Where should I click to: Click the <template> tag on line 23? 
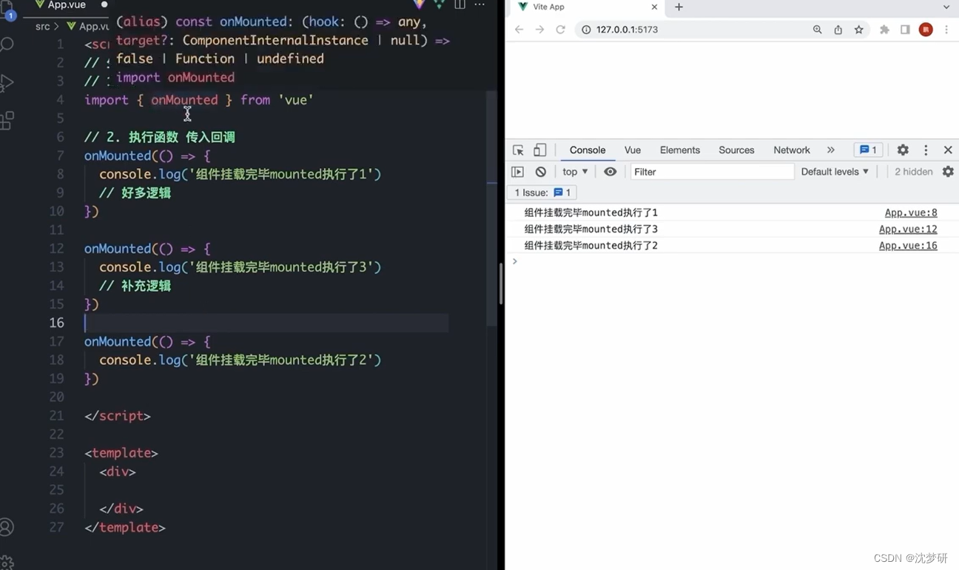tap(121, 453)
